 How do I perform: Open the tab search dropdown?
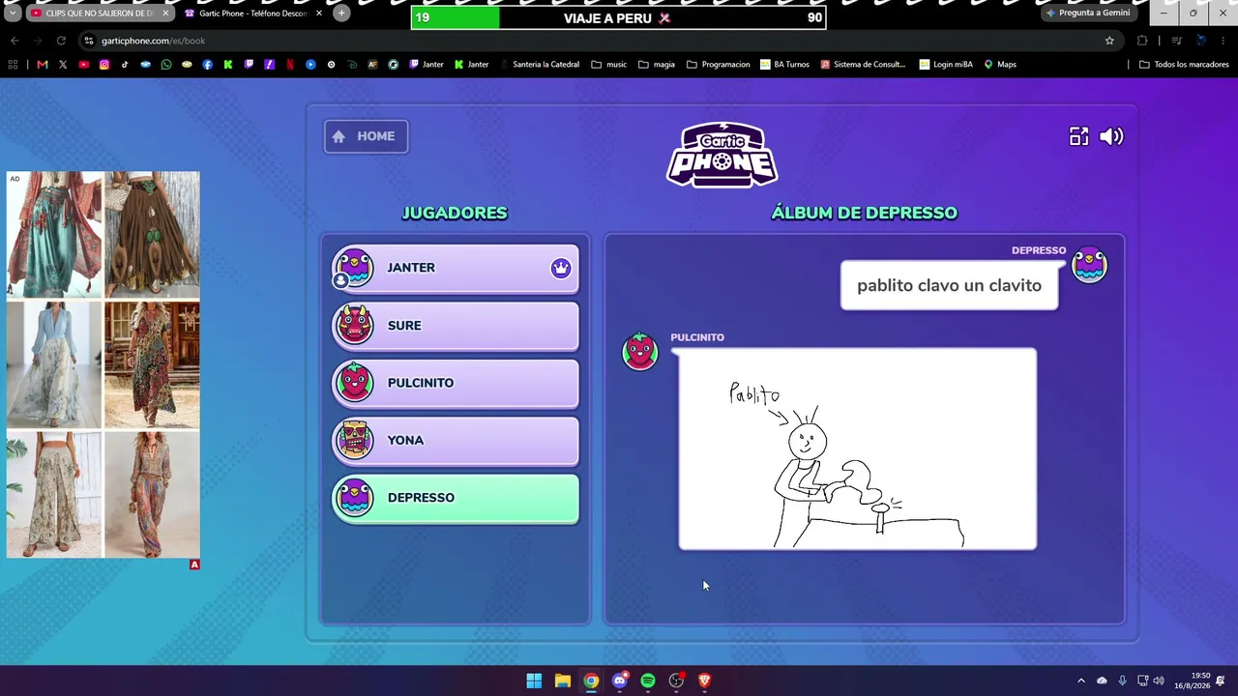12,14
